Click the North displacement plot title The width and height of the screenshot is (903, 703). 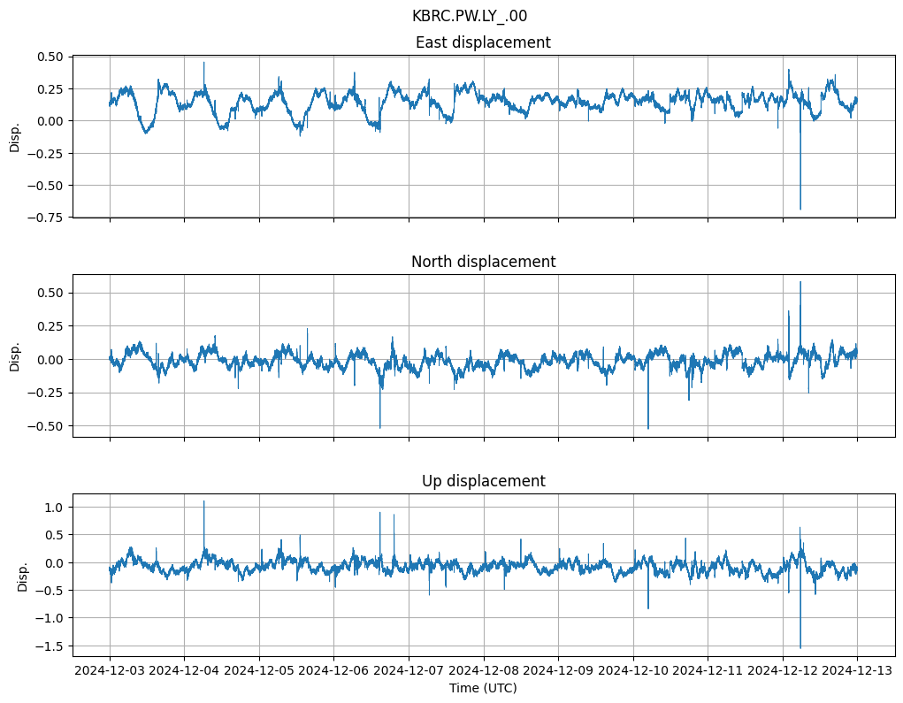click(483, 262)
